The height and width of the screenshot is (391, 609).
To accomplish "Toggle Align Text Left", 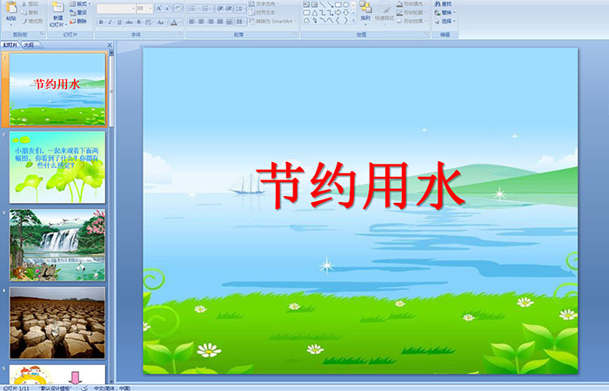I will pos(192,22).
